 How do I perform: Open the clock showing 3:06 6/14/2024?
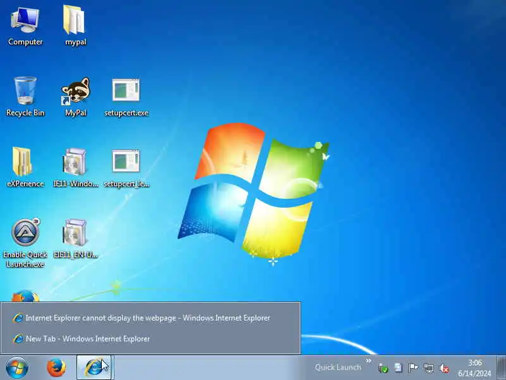(x=475, y=368)
